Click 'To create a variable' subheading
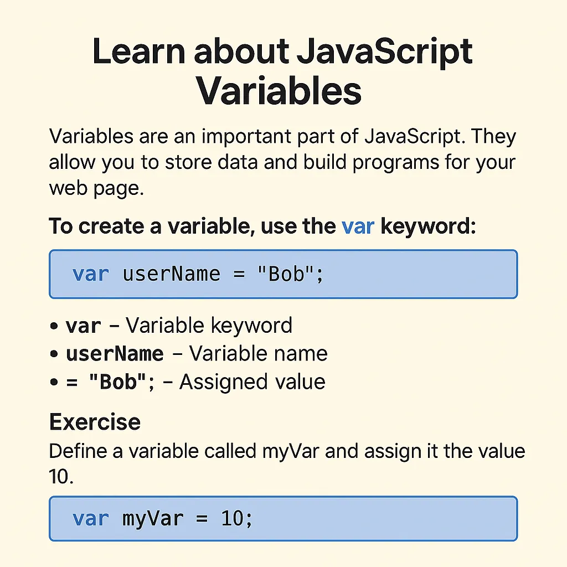567x567 pixels. click(x=262, y=226)
